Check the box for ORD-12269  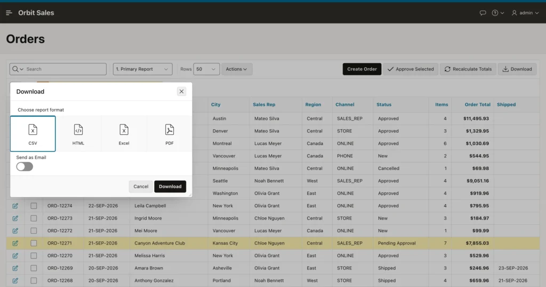pos(34,268)
